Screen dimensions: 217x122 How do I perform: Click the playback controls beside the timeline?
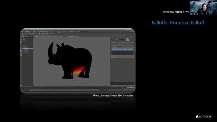[131, 87]
